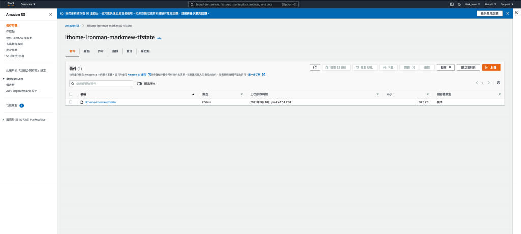Viewport: 521px width, 234px height.
Task: Open table preferences gear icon
Action: point(499,83)
